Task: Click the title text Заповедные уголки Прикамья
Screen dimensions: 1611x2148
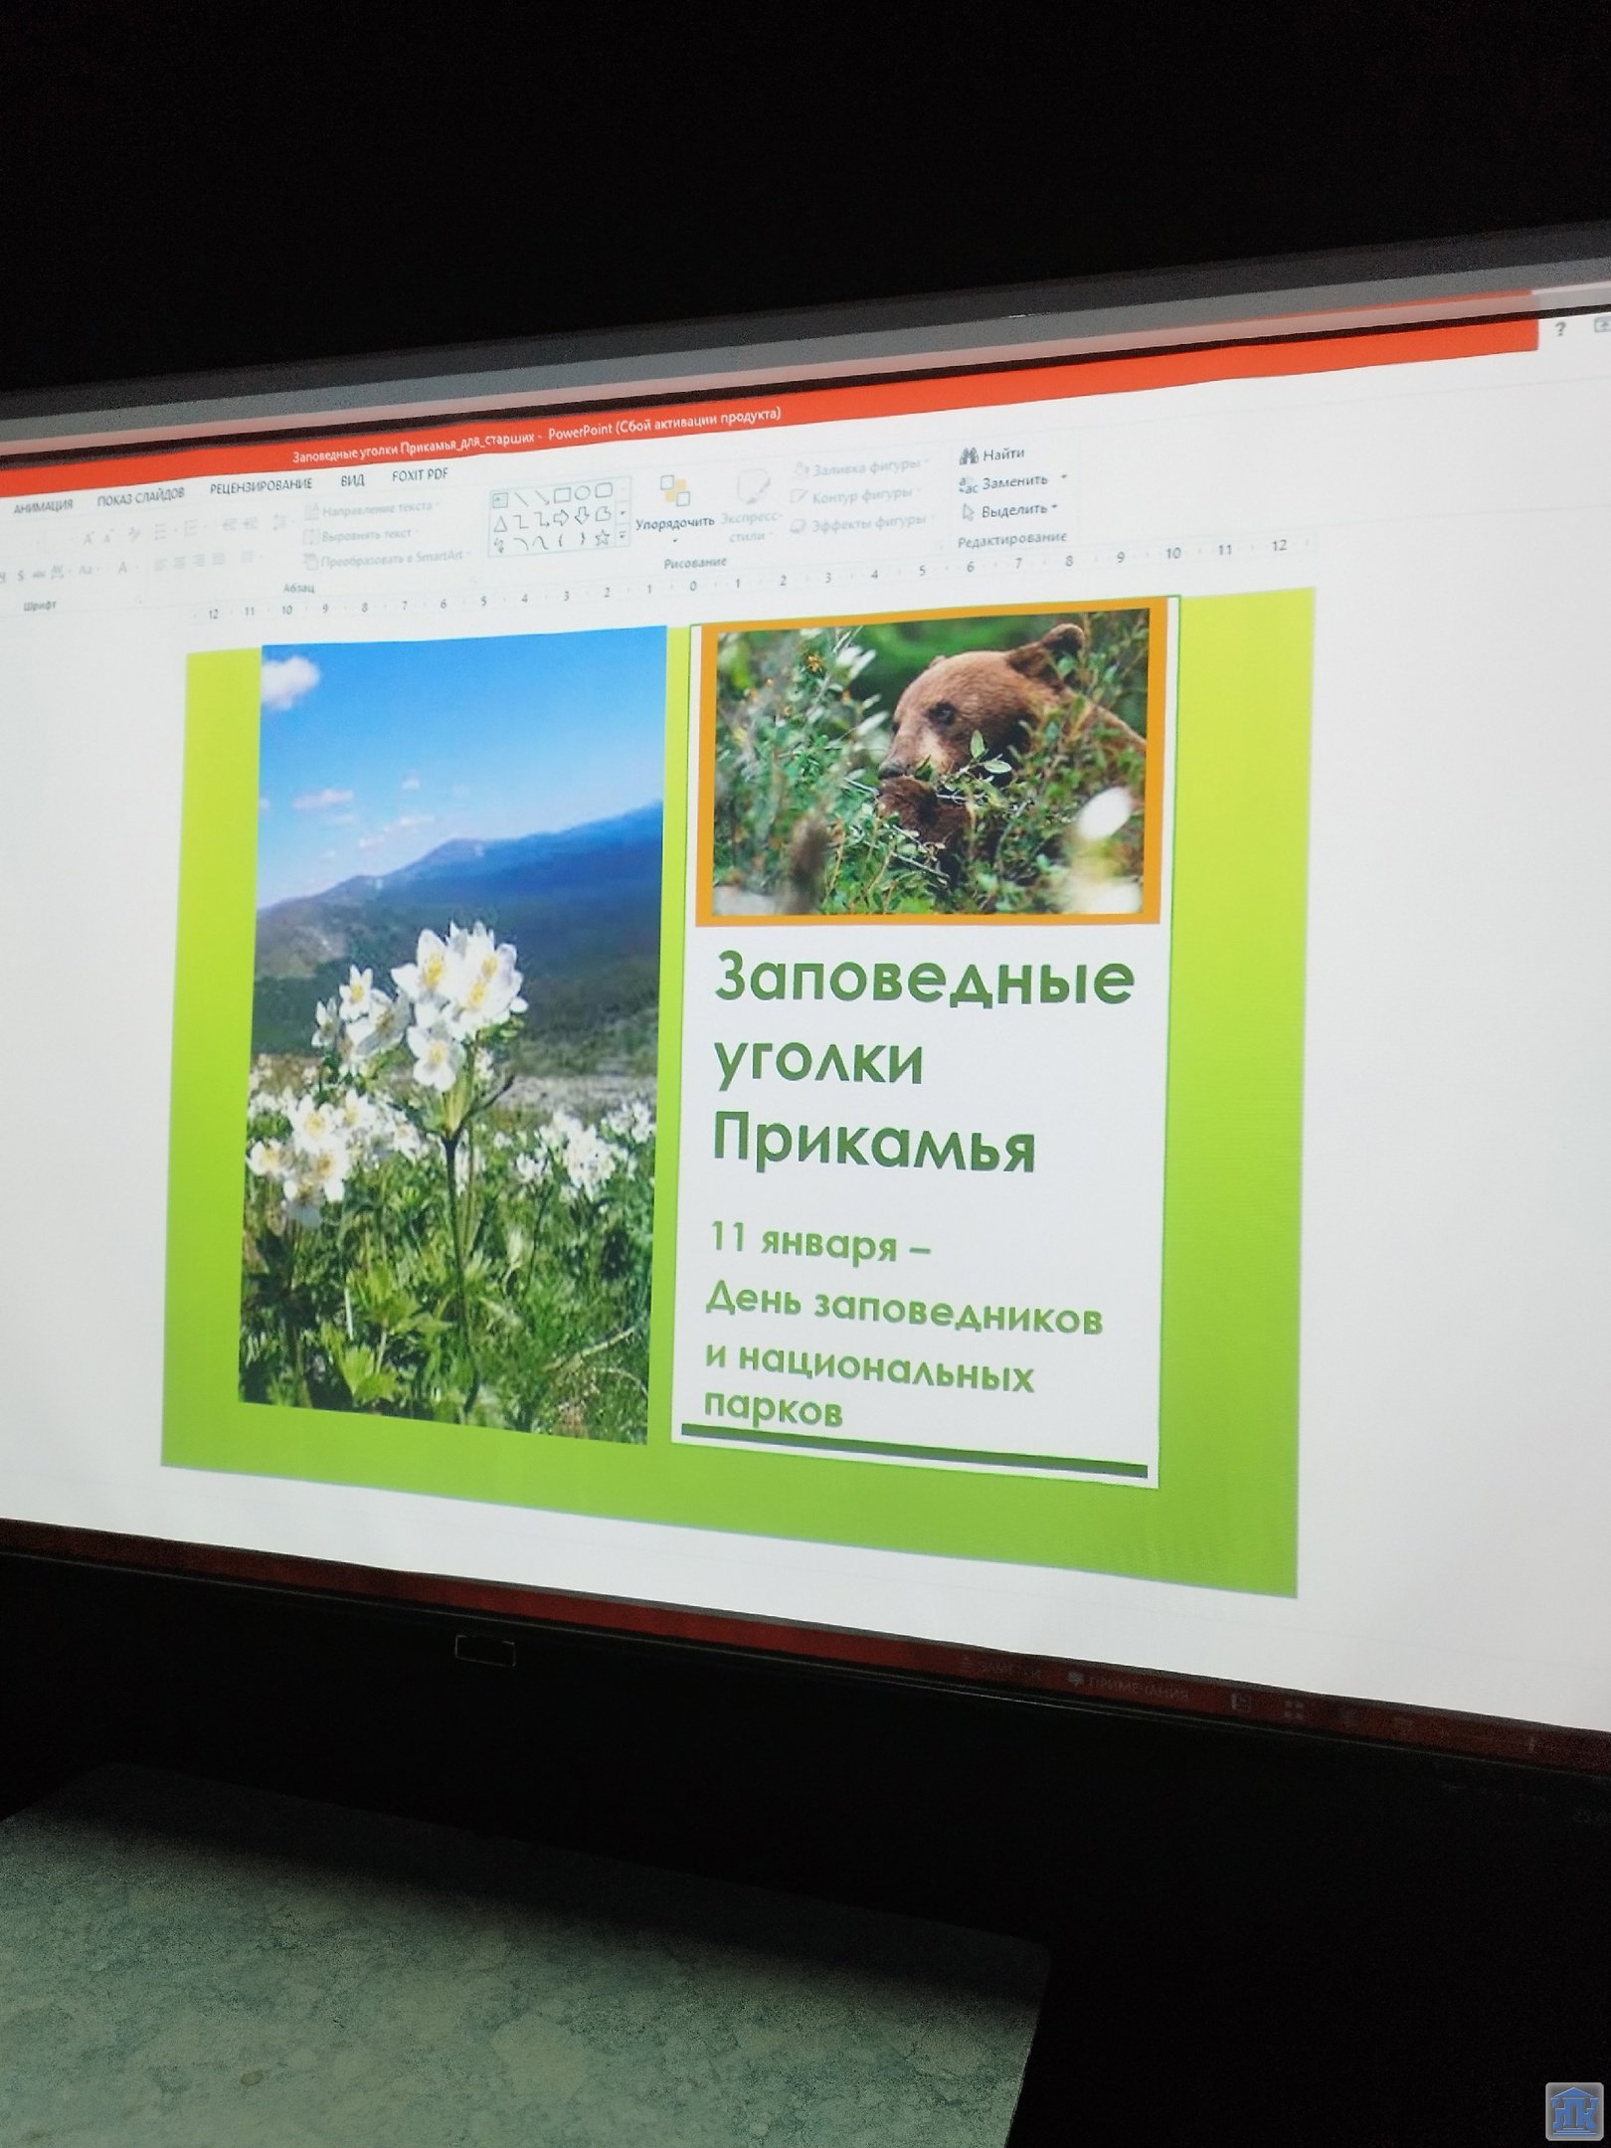Action: tap(920, 1061)
